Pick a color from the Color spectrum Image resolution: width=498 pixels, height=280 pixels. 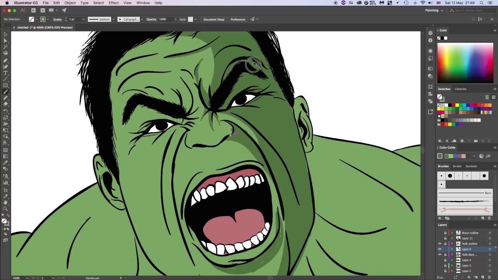click(x=465, y=63)
